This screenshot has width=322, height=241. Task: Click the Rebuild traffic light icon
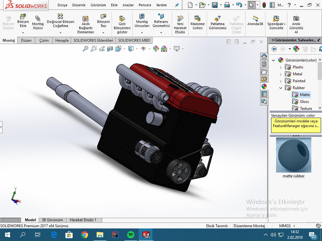[x=264, y=5]
